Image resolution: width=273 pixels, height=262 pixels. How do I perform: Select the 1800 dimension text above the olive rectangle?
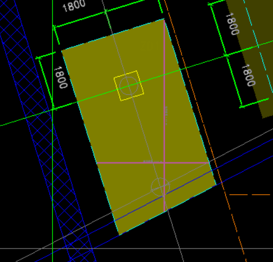point(74,6)
